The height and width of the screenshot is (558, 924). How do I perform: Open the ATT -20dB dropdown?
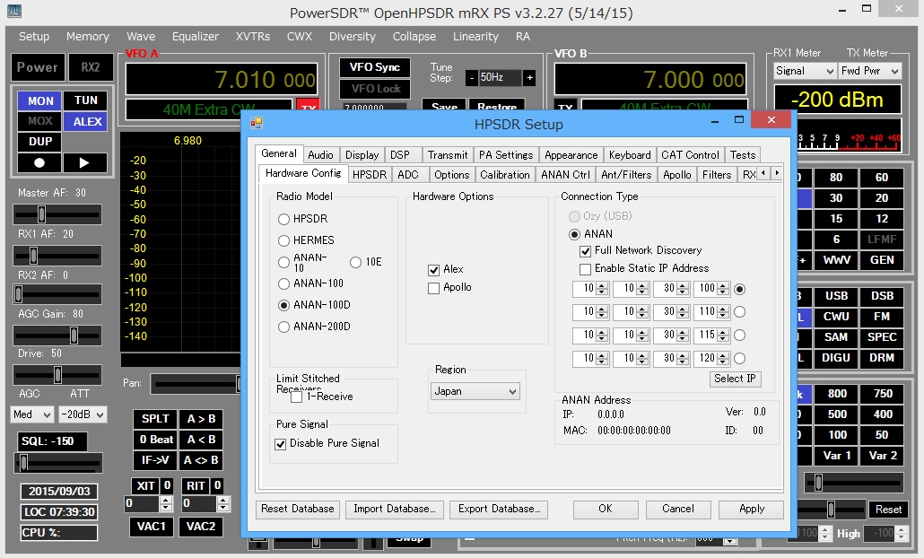tap(83, 414)
